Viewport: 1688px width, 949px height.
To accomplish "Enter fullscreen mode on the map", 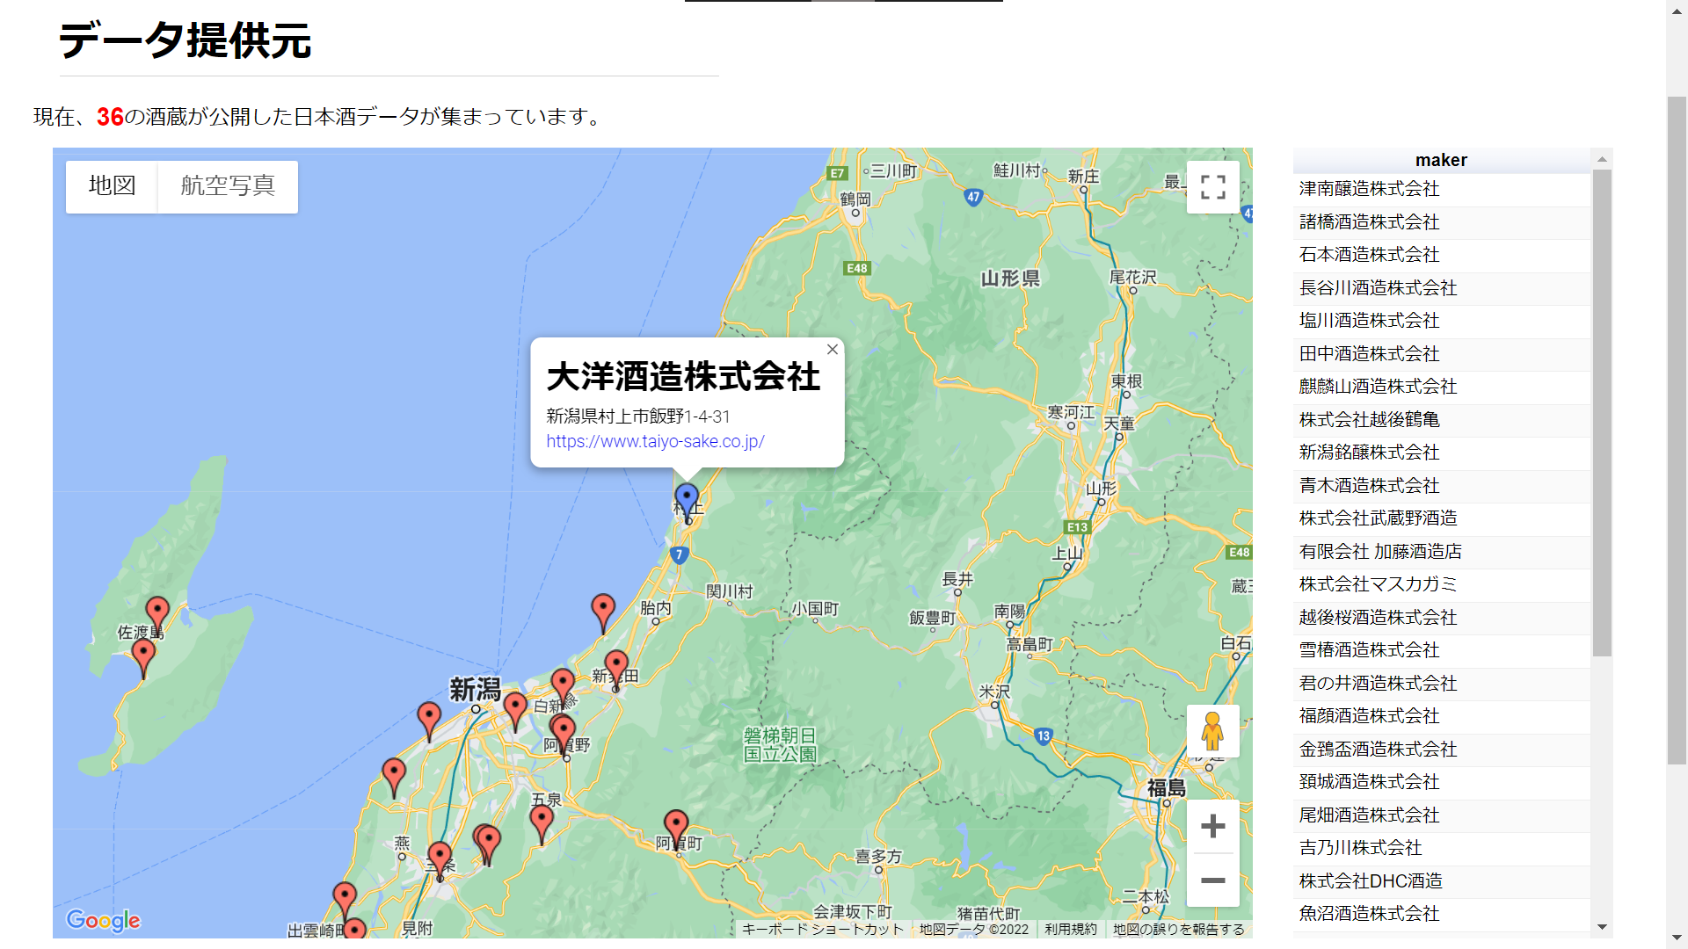I will click(x=1212, y=187).
